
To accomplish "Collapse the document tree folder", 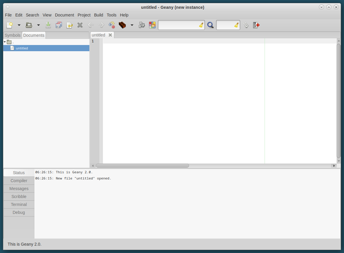I will pyautogui.click(x=4, y=42).
